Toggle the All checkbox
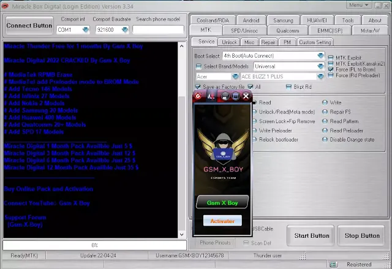The height and width of the screenshot is (269, 392). point(251,87)
